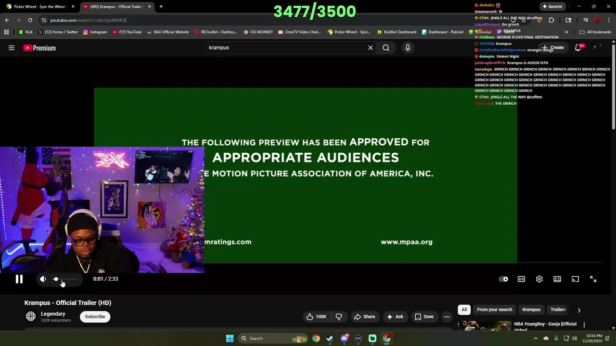Open the OG MONKEY bookmark
Screen dimensions: 616x346
(258, 32)
